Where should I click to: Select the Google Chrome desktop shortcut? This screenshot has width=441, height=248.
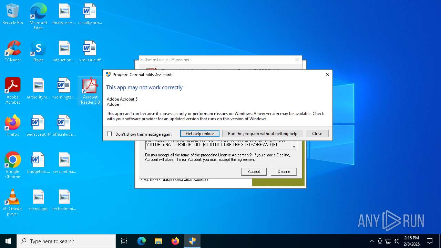tap(13, 165)
